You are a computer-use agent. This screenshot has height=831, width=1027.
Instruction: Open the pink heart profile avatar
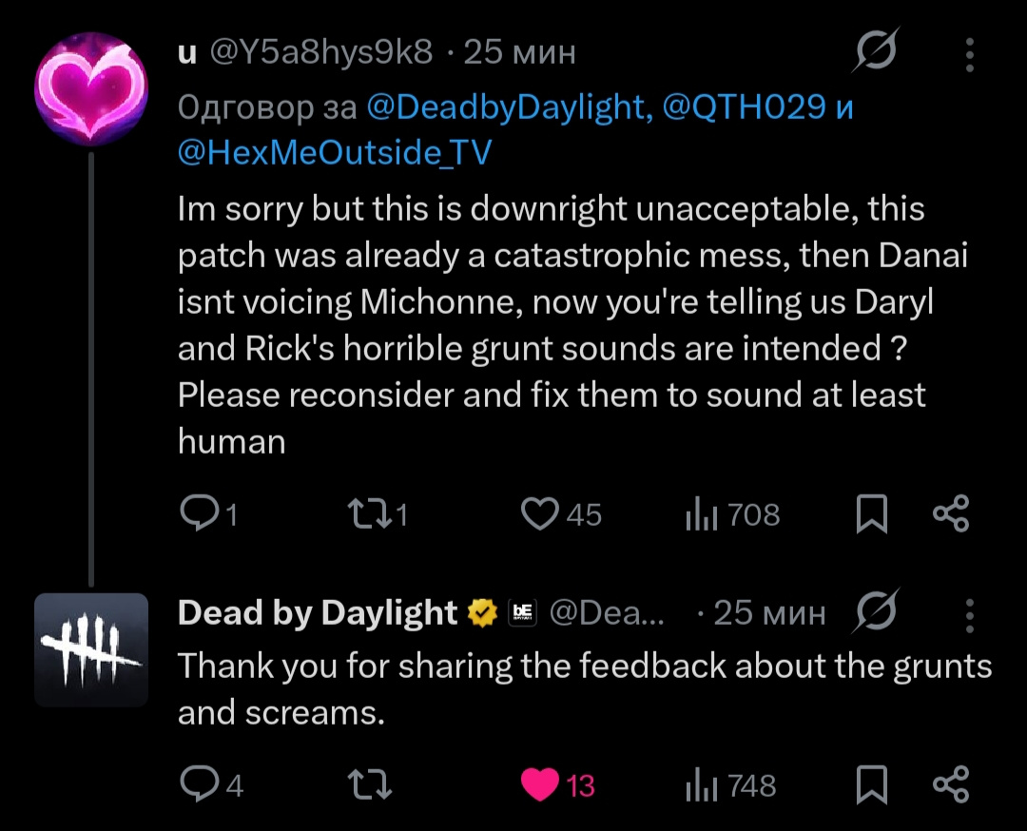(91, 88)
